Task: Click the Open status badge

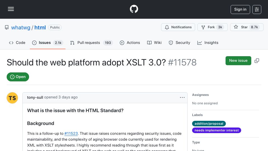Action: 18,77
